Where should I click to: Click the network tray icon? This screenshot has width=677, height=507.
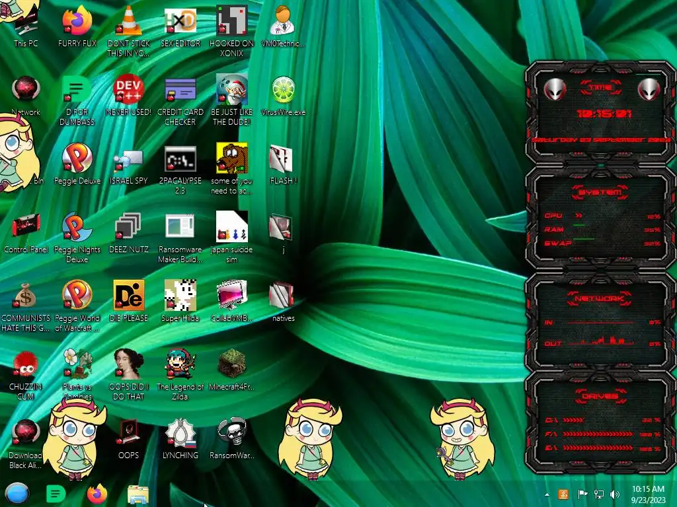599,494
